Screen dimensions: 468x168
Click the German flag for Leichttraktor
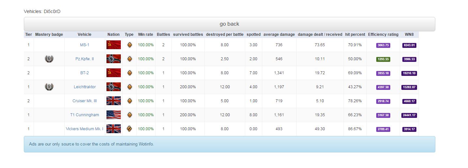click(113, 87)
